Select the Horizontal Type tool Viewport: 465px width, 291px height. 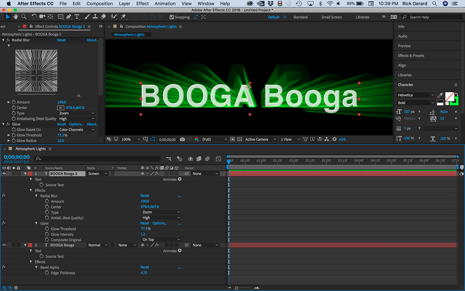point(77,16)
